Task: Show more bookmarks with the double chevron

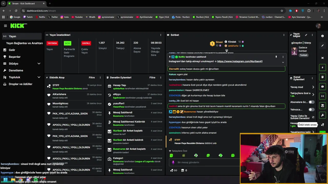Action: coord(322,17)
